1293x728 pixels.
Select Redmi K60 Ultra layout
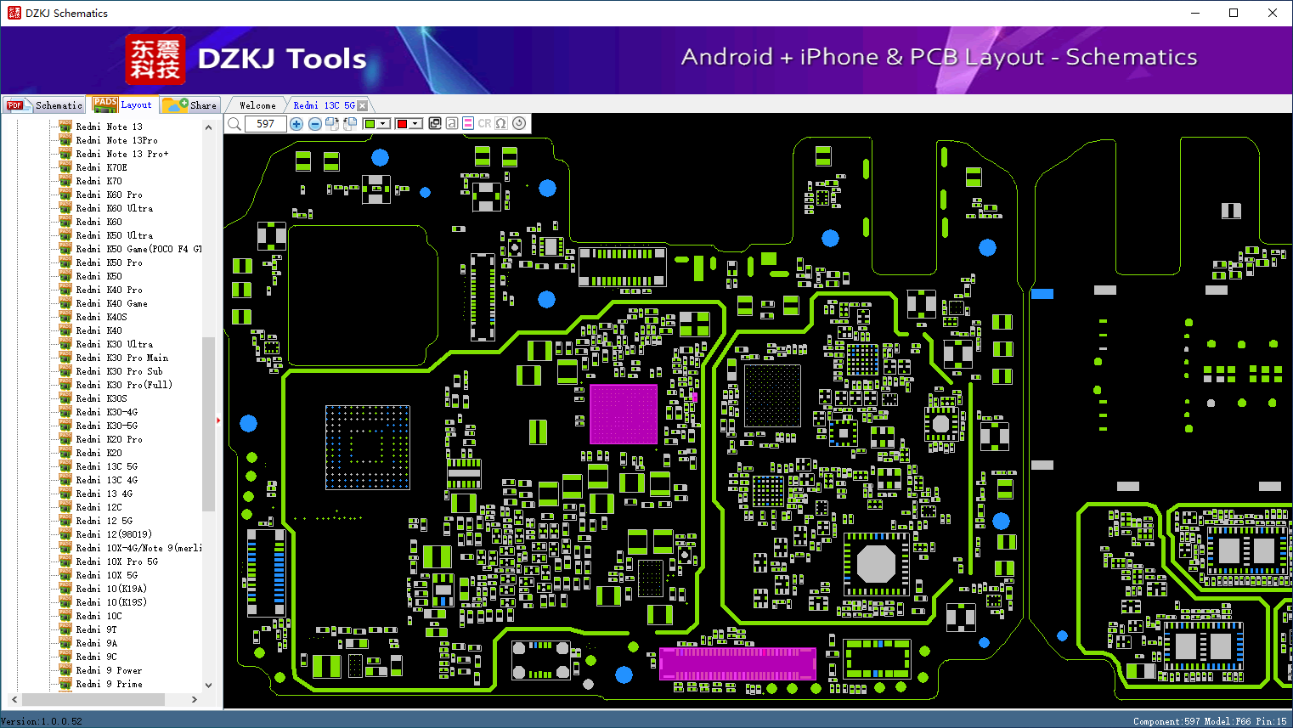tap(115, 208)
